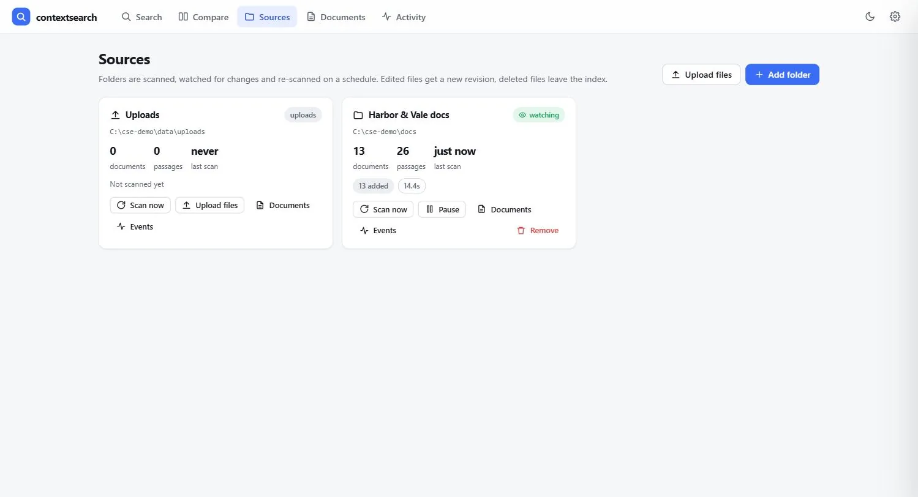Toggle dark mode with moon icon
Viewport: 918px width, 497px height.
coord(870,17)
